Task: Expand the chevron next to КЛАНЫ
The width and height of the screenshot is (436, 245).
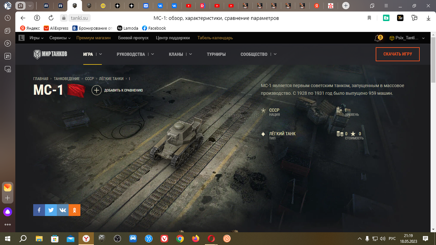Action: pos(190,54)
